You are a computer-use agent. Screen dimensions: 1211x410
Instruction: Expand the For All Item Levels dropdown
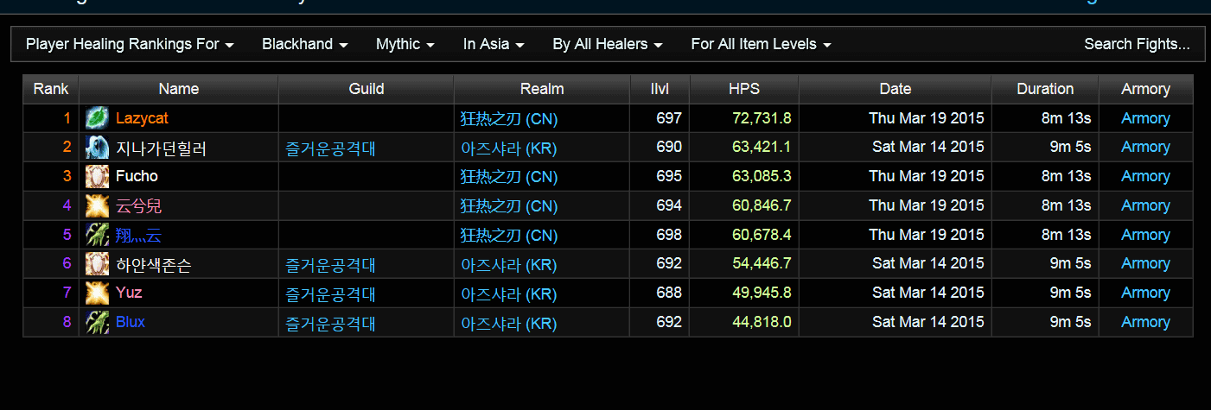[x=761, y=44]
